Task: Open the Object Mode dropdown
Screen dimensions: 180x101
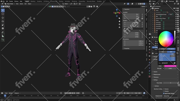Action: click(10, 4)
